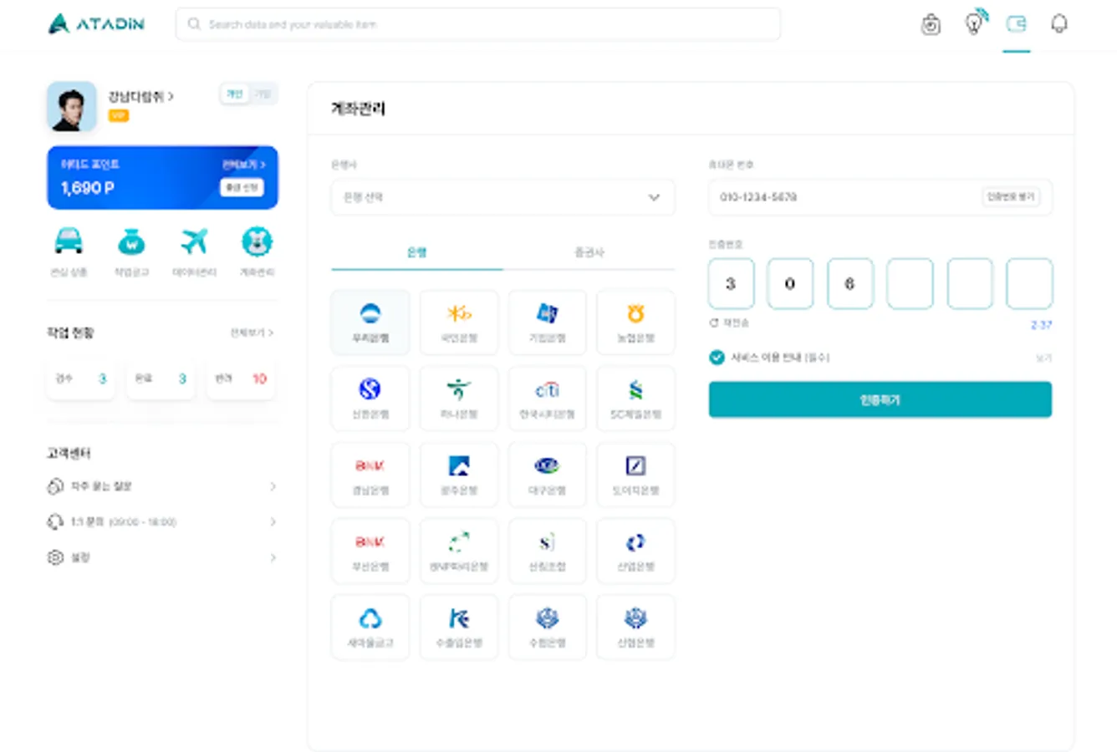Request code with 인증번호 받기 button

point(1011,197)
